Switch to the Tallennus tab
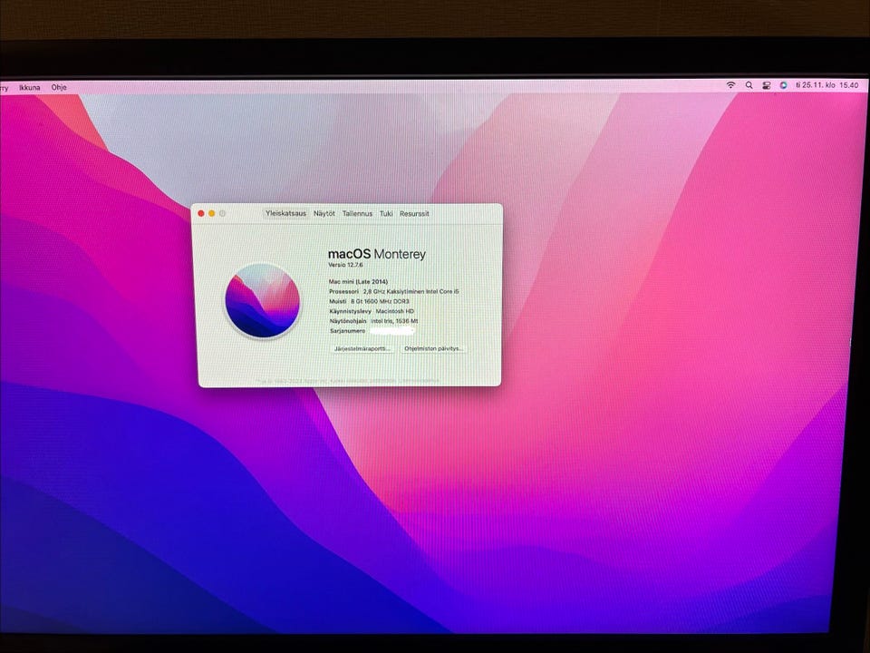 (x=357, y=213)
